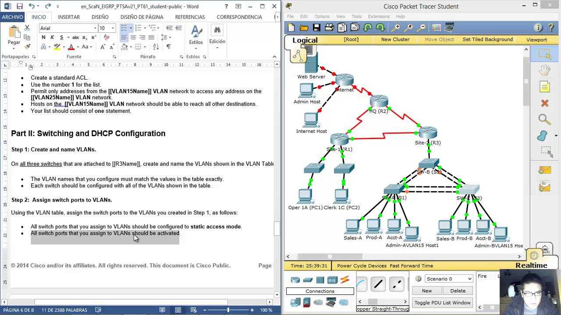Image resolution: width=561 pixels, height=315 pixels.
Task: Expand the bullet list style dropdown arrow
Action: click(x=131, y=28)
